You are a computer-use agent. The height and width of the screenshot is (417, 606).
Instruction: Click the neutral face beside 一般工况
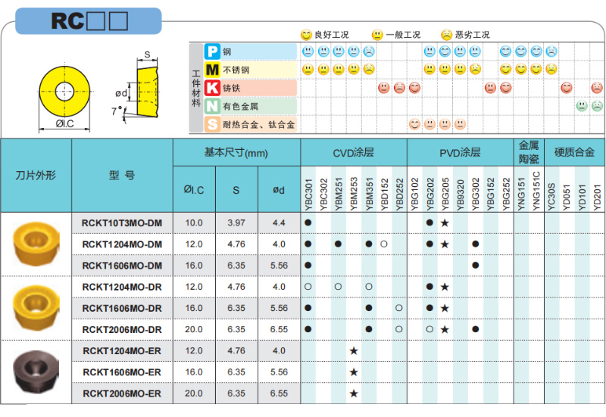(376, 35)
